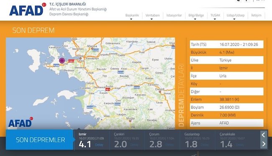Open the Udap/Udsep dropdown menu
Screen dimensions: 272x156
coord(236,15)
